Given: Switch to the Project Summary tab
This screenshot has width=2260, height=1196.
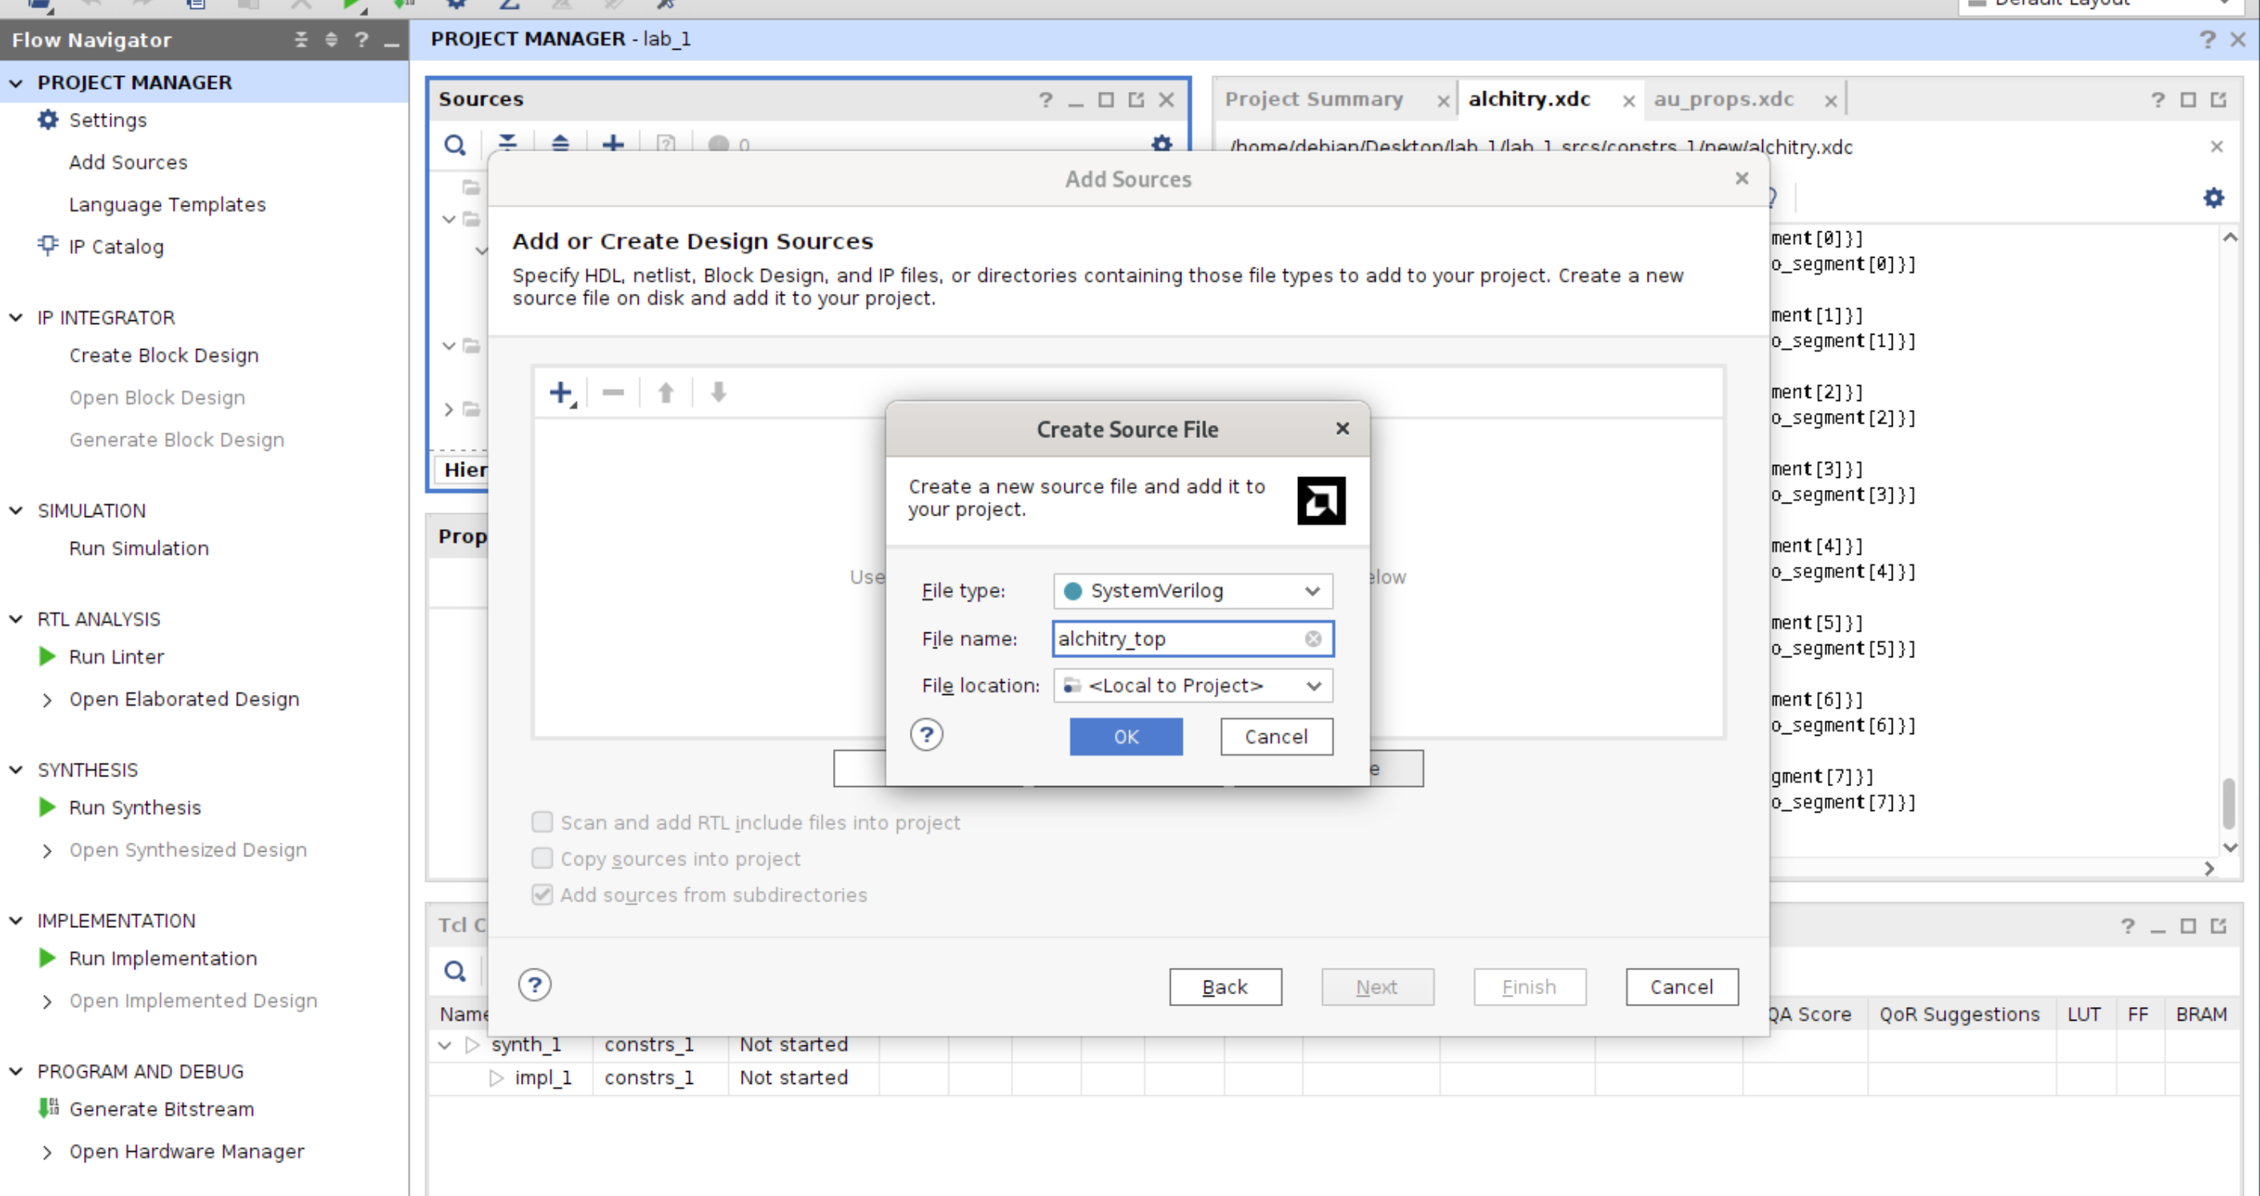Looking at the screenshot, I should point(1313,99).
